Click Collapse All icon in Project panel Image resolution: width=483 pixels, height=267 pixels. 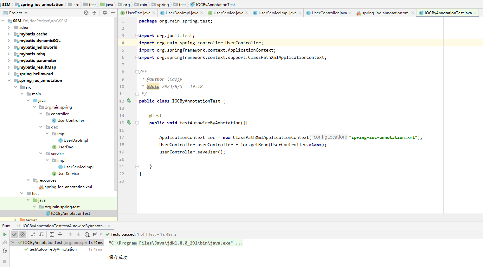click(x=94, y=13)
